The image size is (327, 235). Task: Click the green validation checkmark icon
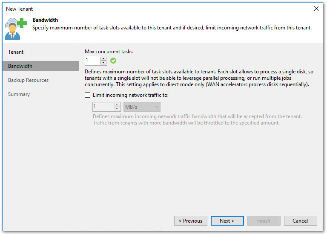pyautogui.click(x=113, y=61)
